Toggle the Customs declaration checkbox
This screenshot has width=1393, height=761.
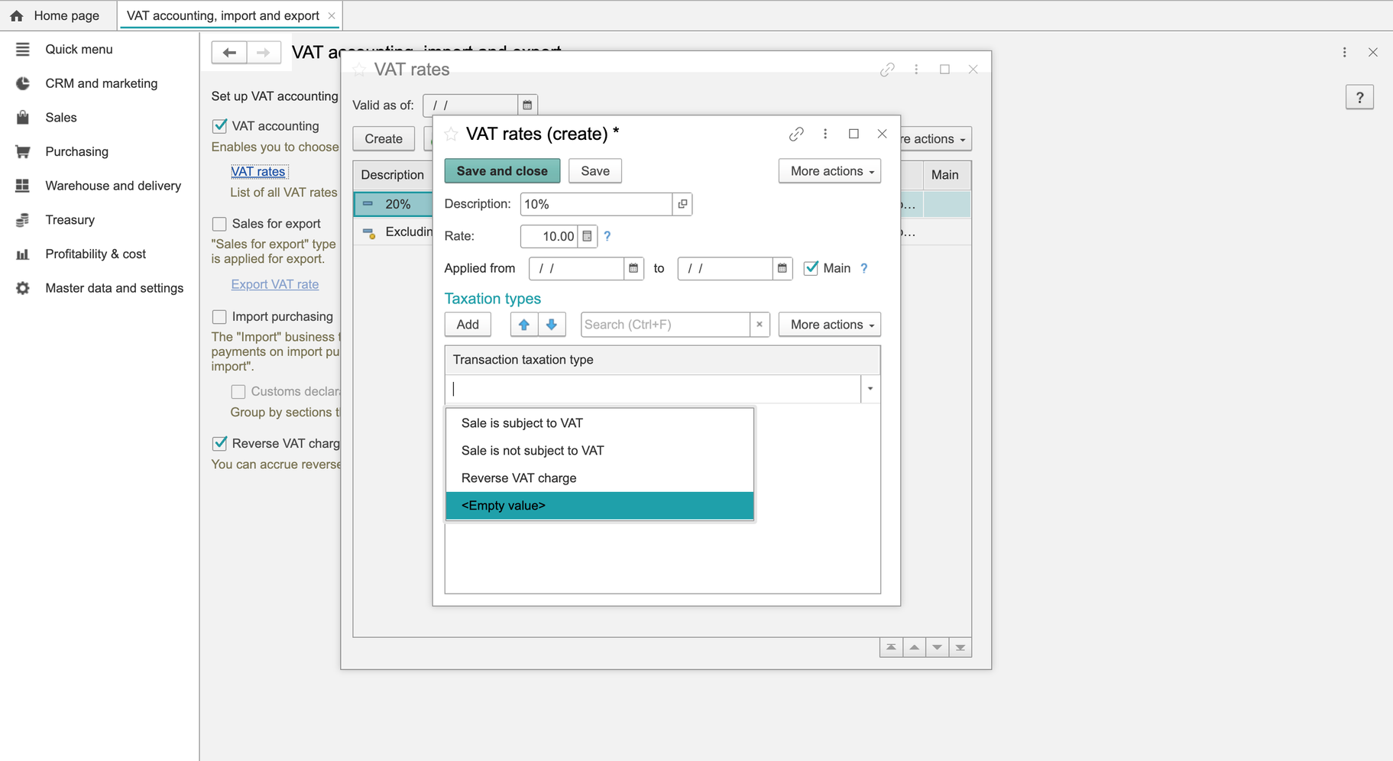coord(238,391)
